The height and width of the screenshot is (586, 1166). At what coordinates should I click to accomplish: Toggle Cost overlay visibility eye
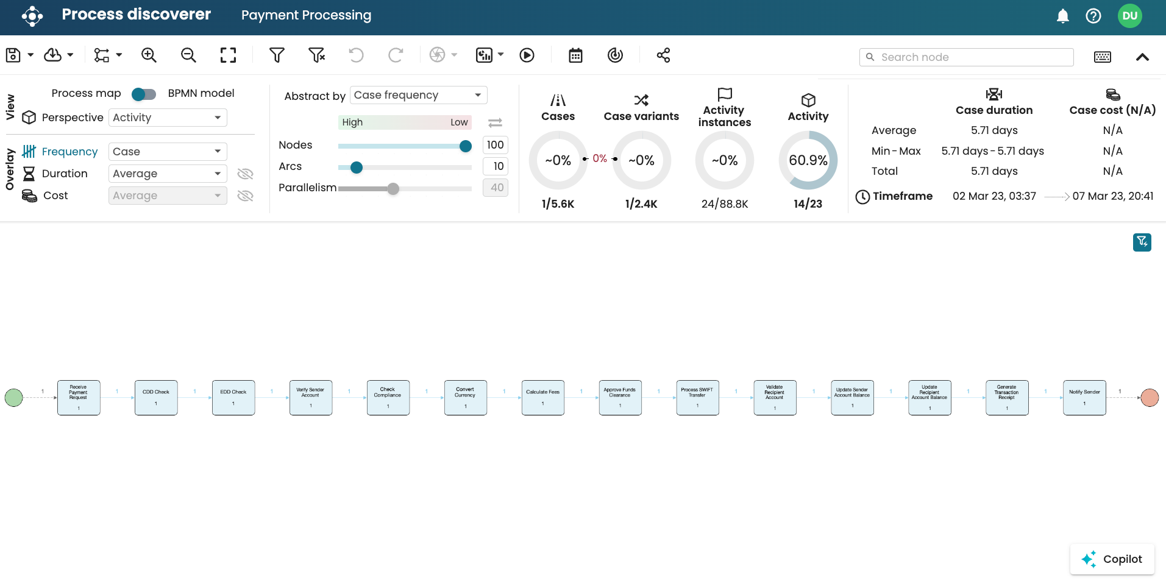[245, 196]
